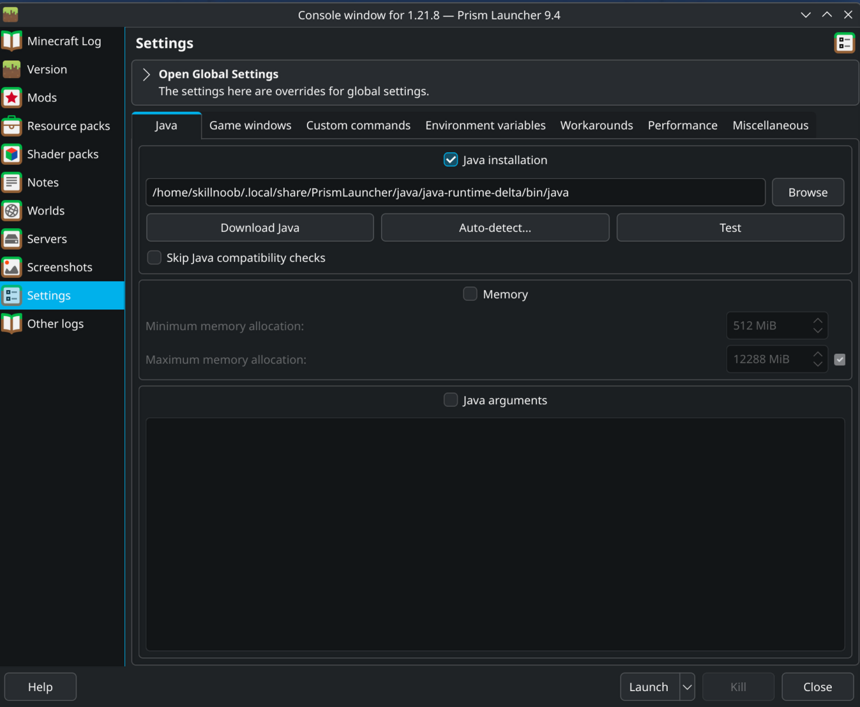Maximize the console window
The height and width of the screenshot is (707, 860).
coord(827,15)
